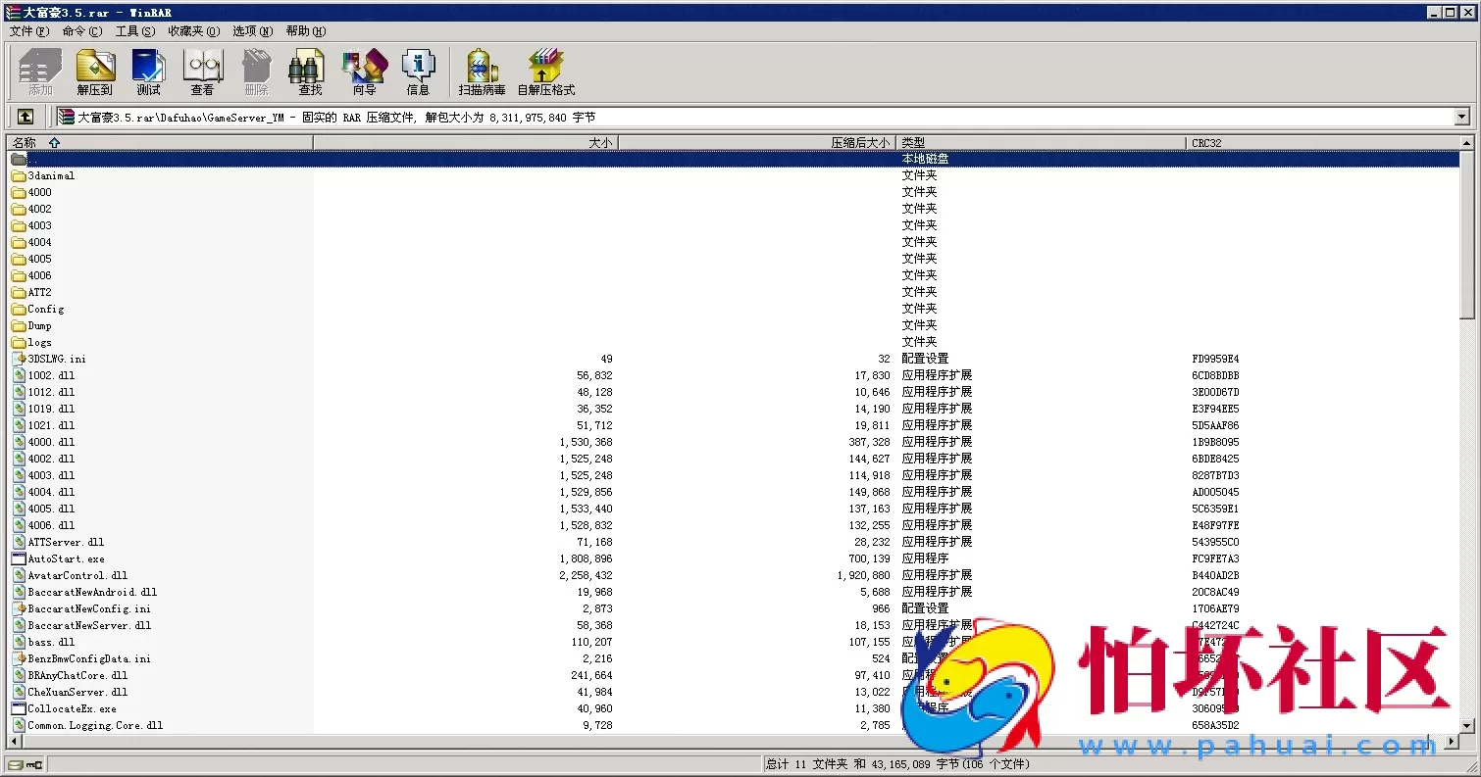Click the Find (查找) binoculars icon
This screenshot has height=777, width=1481.
[310, 73]
